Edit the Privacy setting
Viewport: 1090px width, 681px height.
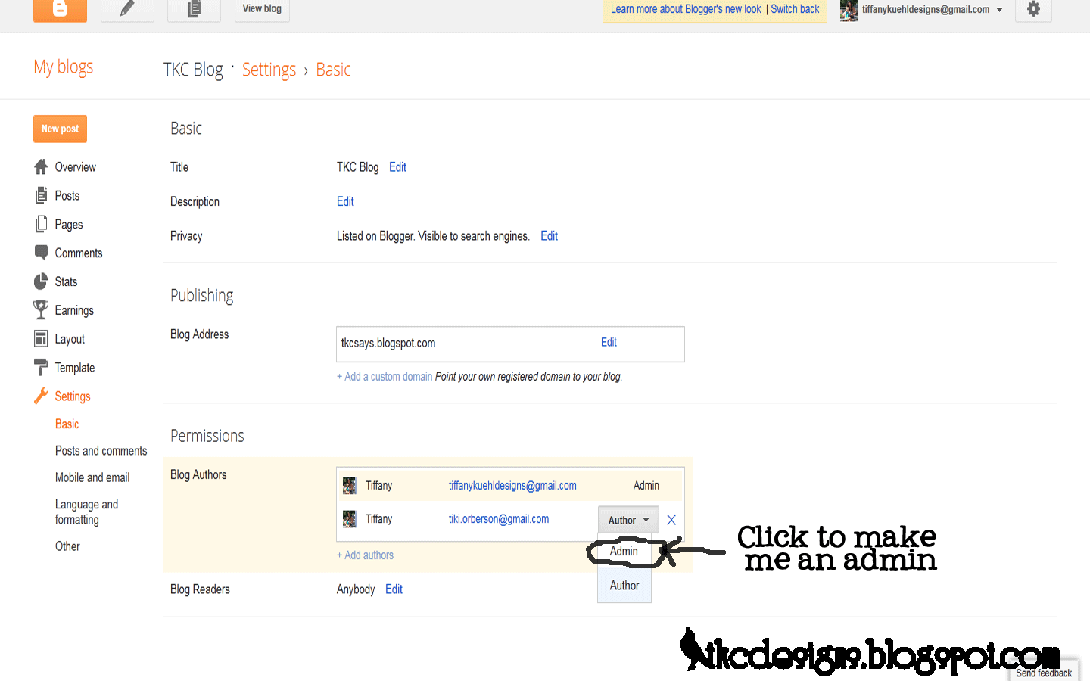549,236
